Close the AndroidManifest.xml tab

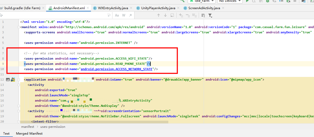tap(88, 8)
